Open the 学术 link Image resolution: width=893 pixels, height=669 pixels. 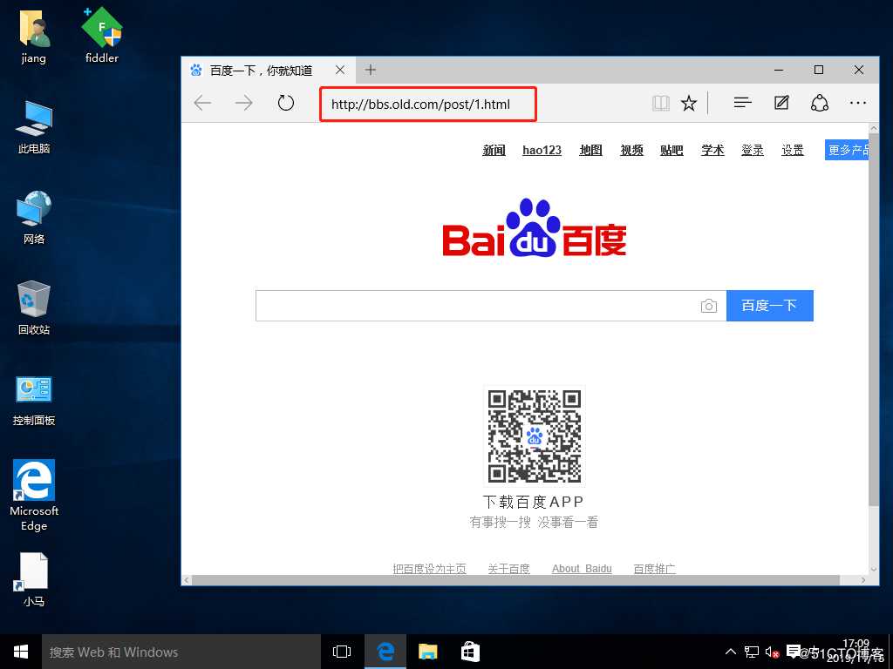(x=712, y=150)
